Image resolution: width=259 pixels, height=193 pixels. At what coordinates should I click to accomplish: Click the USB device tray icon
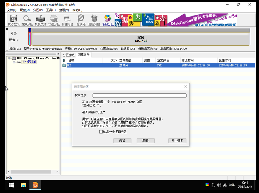(x=213, y=185)
